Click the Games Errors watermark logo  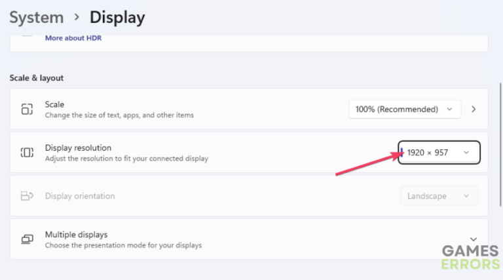(471, 257)
